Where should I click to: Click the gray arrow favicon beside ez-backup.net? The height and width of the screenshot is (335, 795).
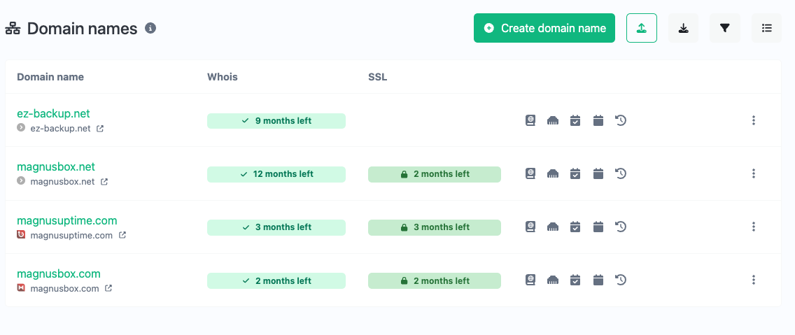(x=21, y=128)
